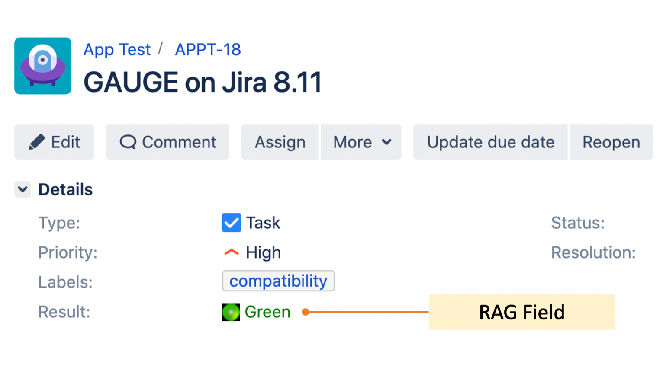Select the High priority arrow icon
The image size is (663, 377).
[x=231, y=252]
